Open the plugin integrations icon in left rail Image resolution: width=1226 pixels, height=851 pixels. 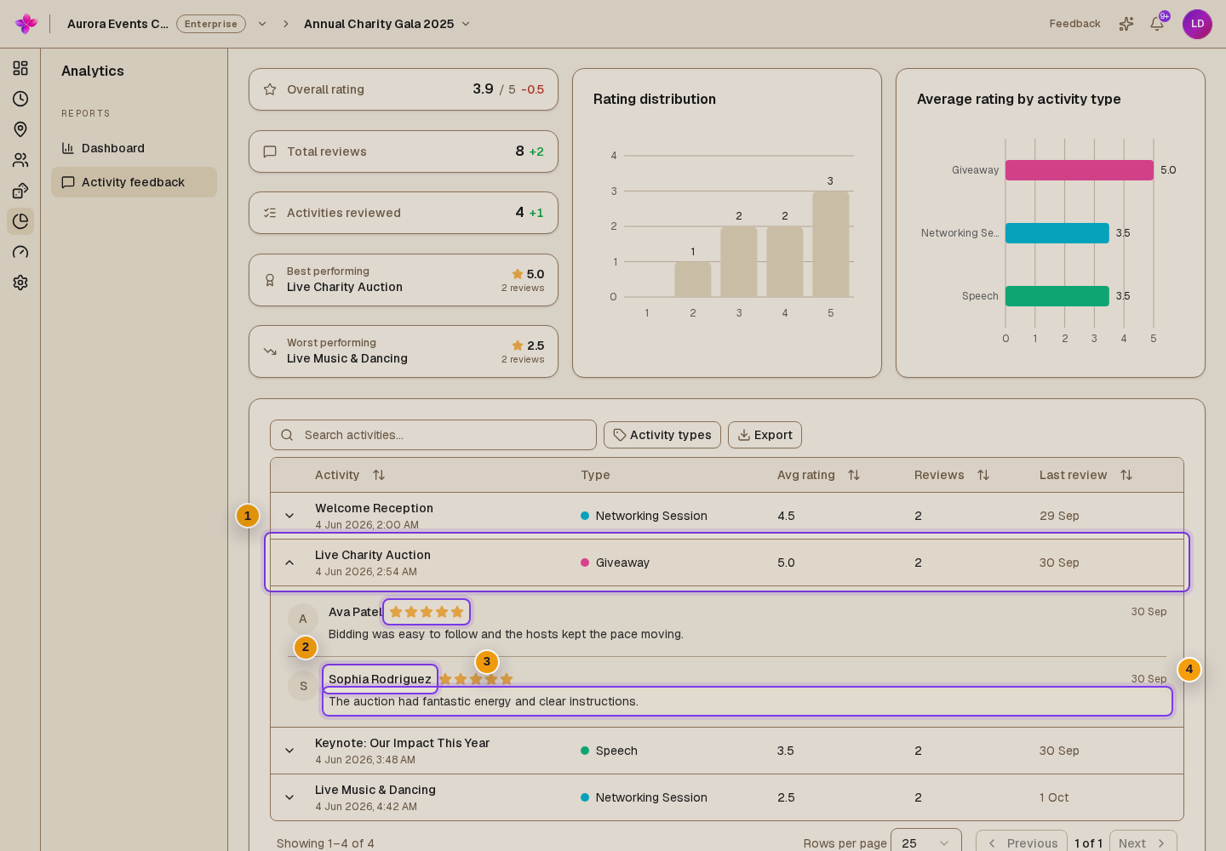pos(20,191)
